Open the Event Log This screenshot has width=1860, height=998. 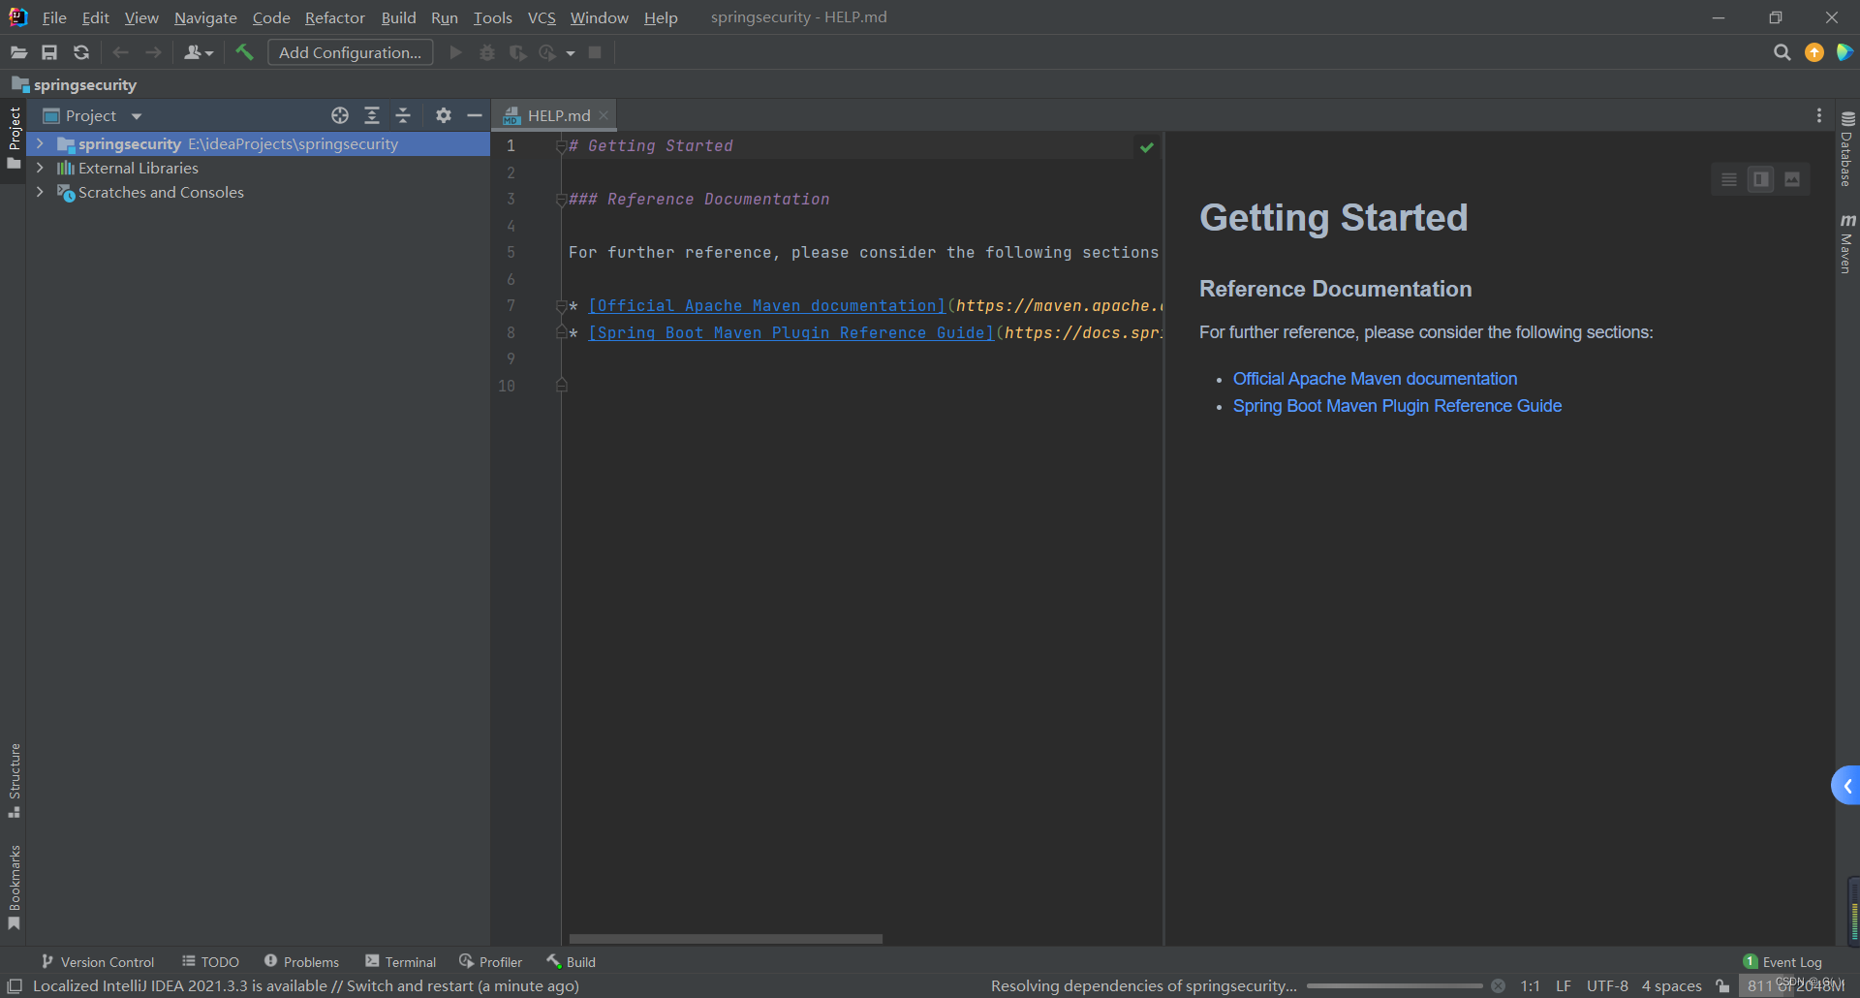(x=1783, y=962)
